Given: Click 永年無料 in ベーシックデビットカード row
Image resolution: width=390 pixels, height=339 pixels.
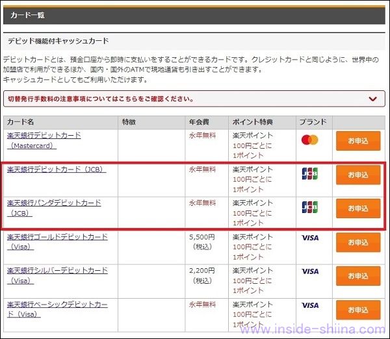Looking at the screenshot, I should coord(202,305).
